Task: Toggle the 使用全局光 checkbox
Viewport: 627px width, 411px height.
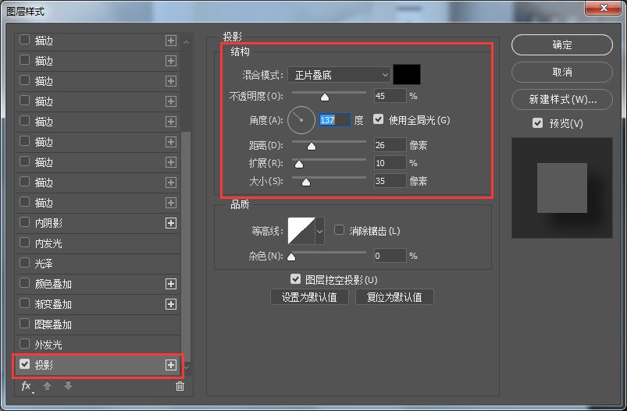Action: 378,119
